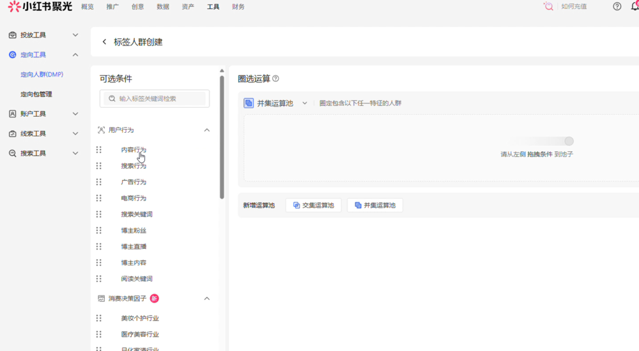The width and height of the screenshot is (639, 351).
Task: Click drag handle of 广告行为
Action: tap(98, 182)
